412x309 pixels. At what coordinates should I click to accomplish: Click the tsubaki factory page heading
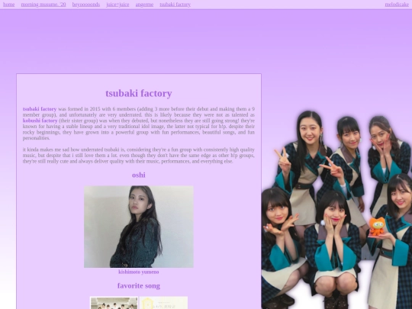click(139, 93)
